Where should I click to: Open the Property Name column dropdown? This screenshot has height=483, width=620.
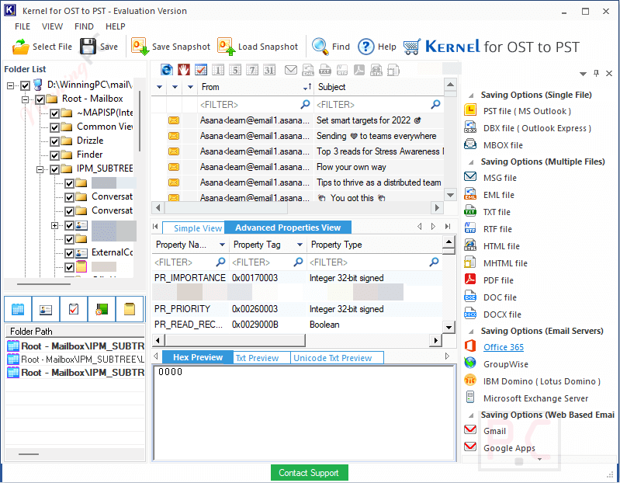222,245
